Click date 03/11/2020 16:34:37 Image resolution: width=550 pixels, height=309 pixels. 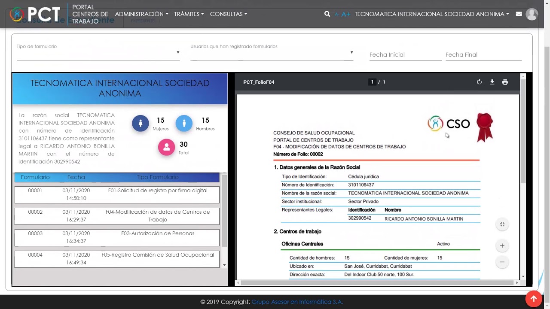point(76,237)
